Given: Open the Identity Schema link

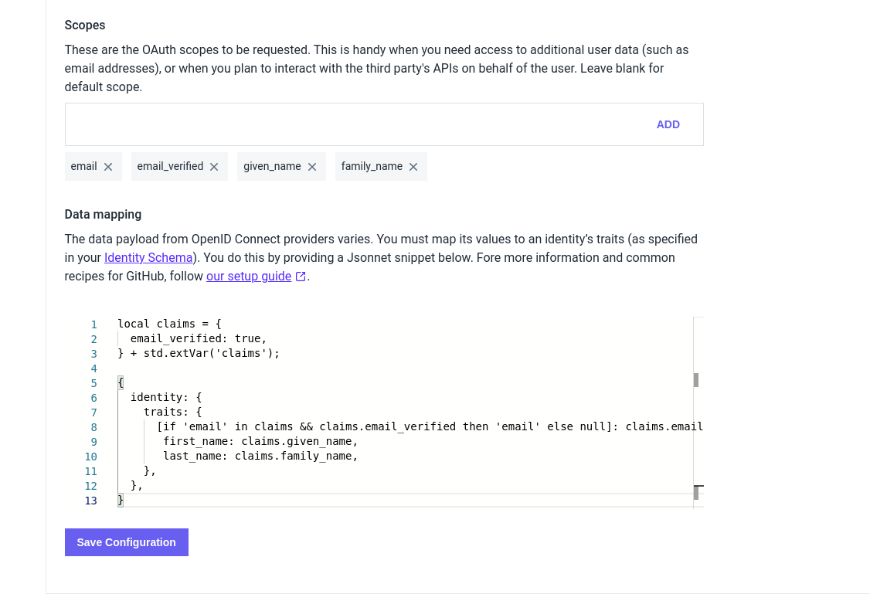Looking at the screenshot, I should click(148, 257).
